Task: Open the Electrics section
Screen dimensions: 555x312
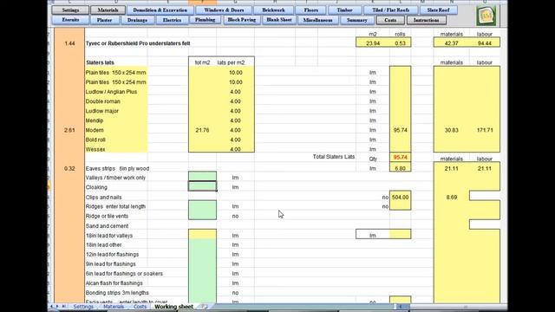Action: tap(172, 20)
